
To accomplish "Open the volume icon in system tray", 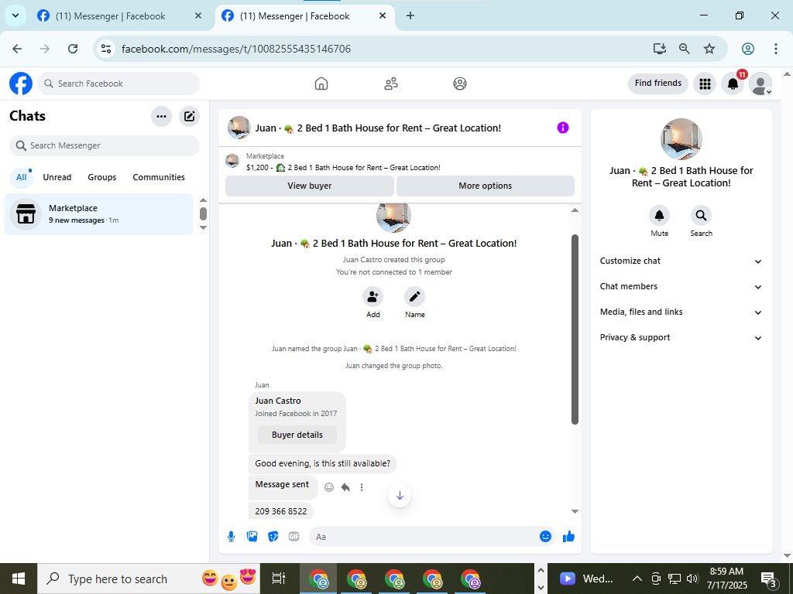I will coord(693,579).
